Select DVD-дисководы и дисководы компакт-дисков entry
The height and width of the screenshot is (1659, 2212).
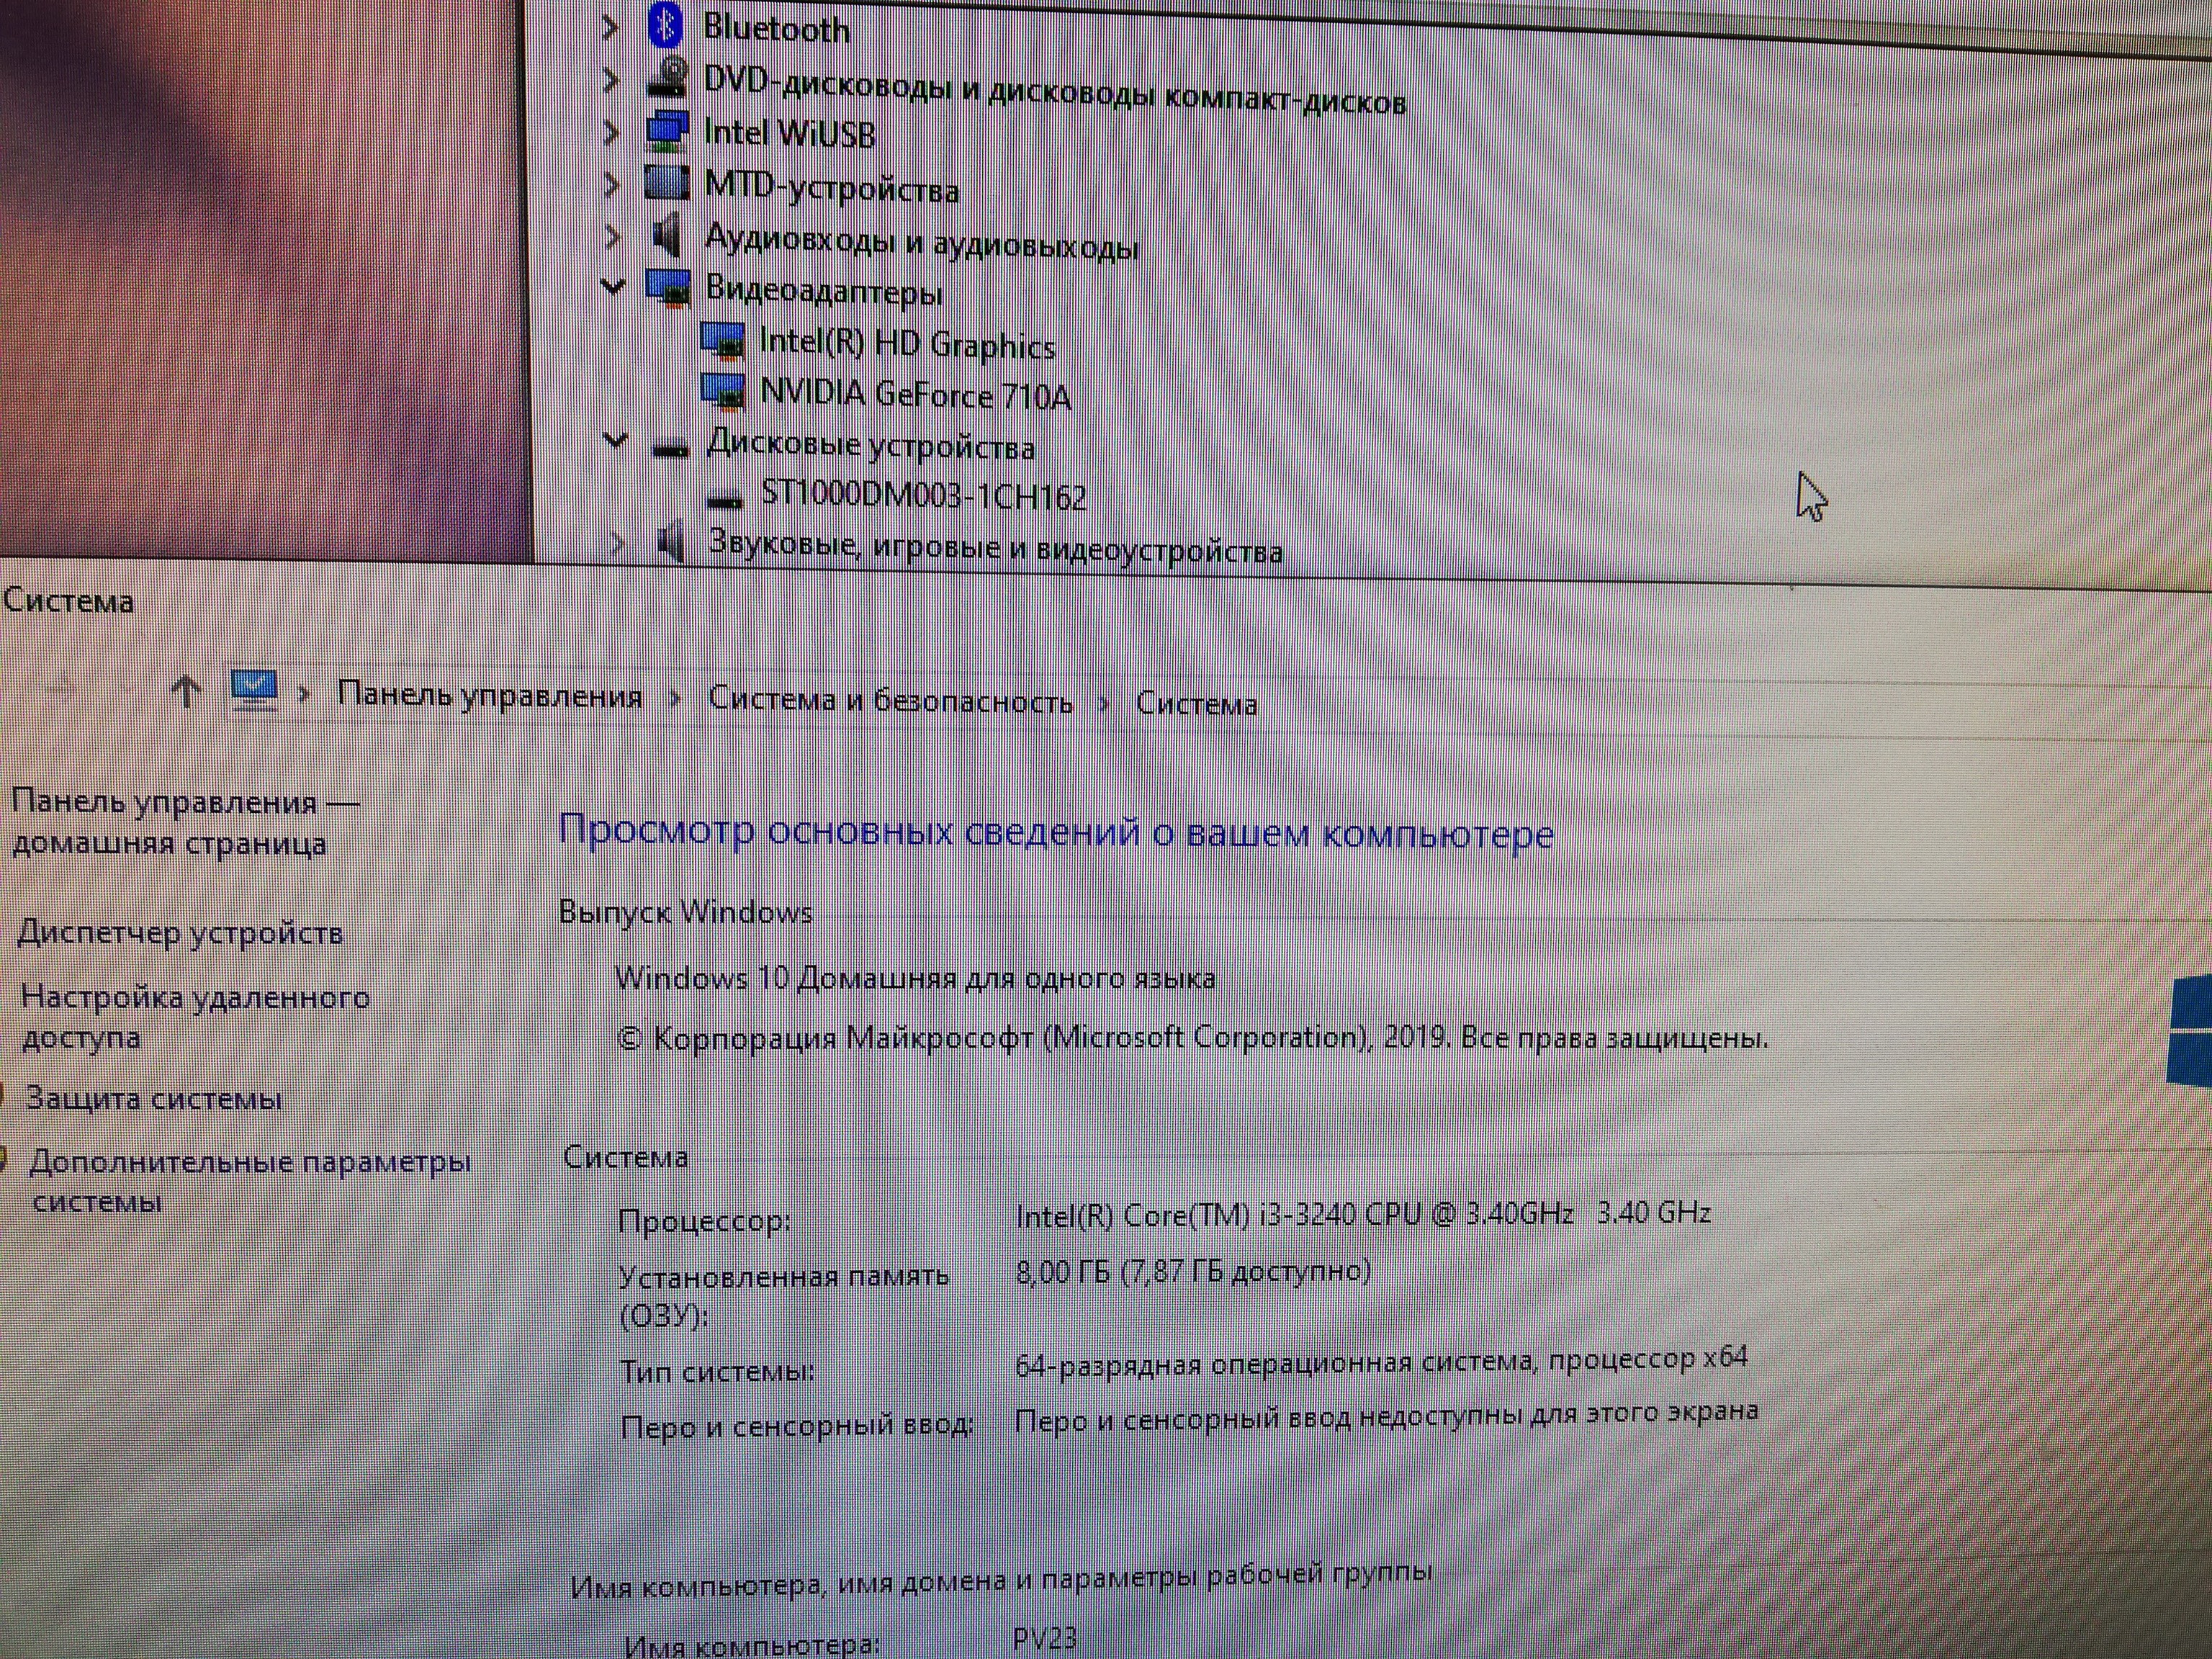[x=1055, y=89]
